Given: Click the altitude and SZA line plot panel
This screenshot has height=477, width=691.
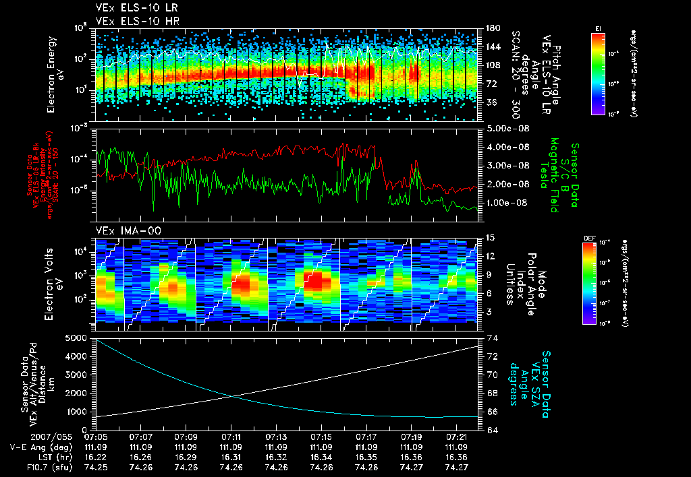Looking at the screenshot, I should click(x=287, y=384).
